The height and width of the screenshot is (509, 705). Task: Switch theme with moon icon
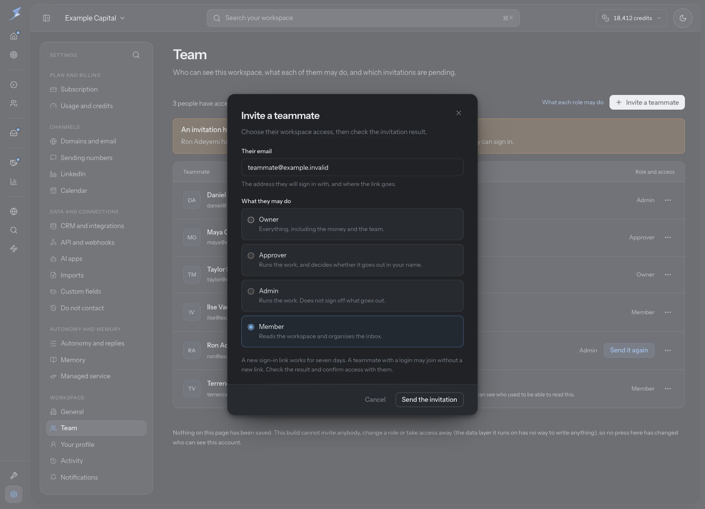point(683,18)
